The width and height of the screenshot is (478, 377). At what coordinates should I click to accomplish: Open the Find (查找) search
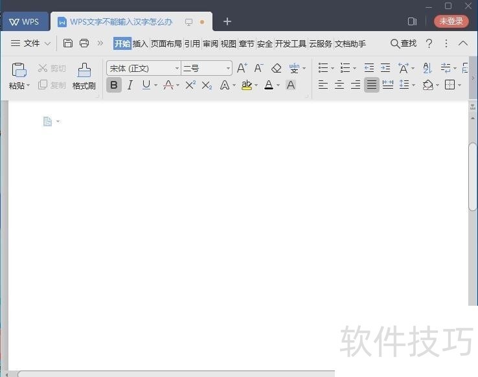tap(404, 43)
